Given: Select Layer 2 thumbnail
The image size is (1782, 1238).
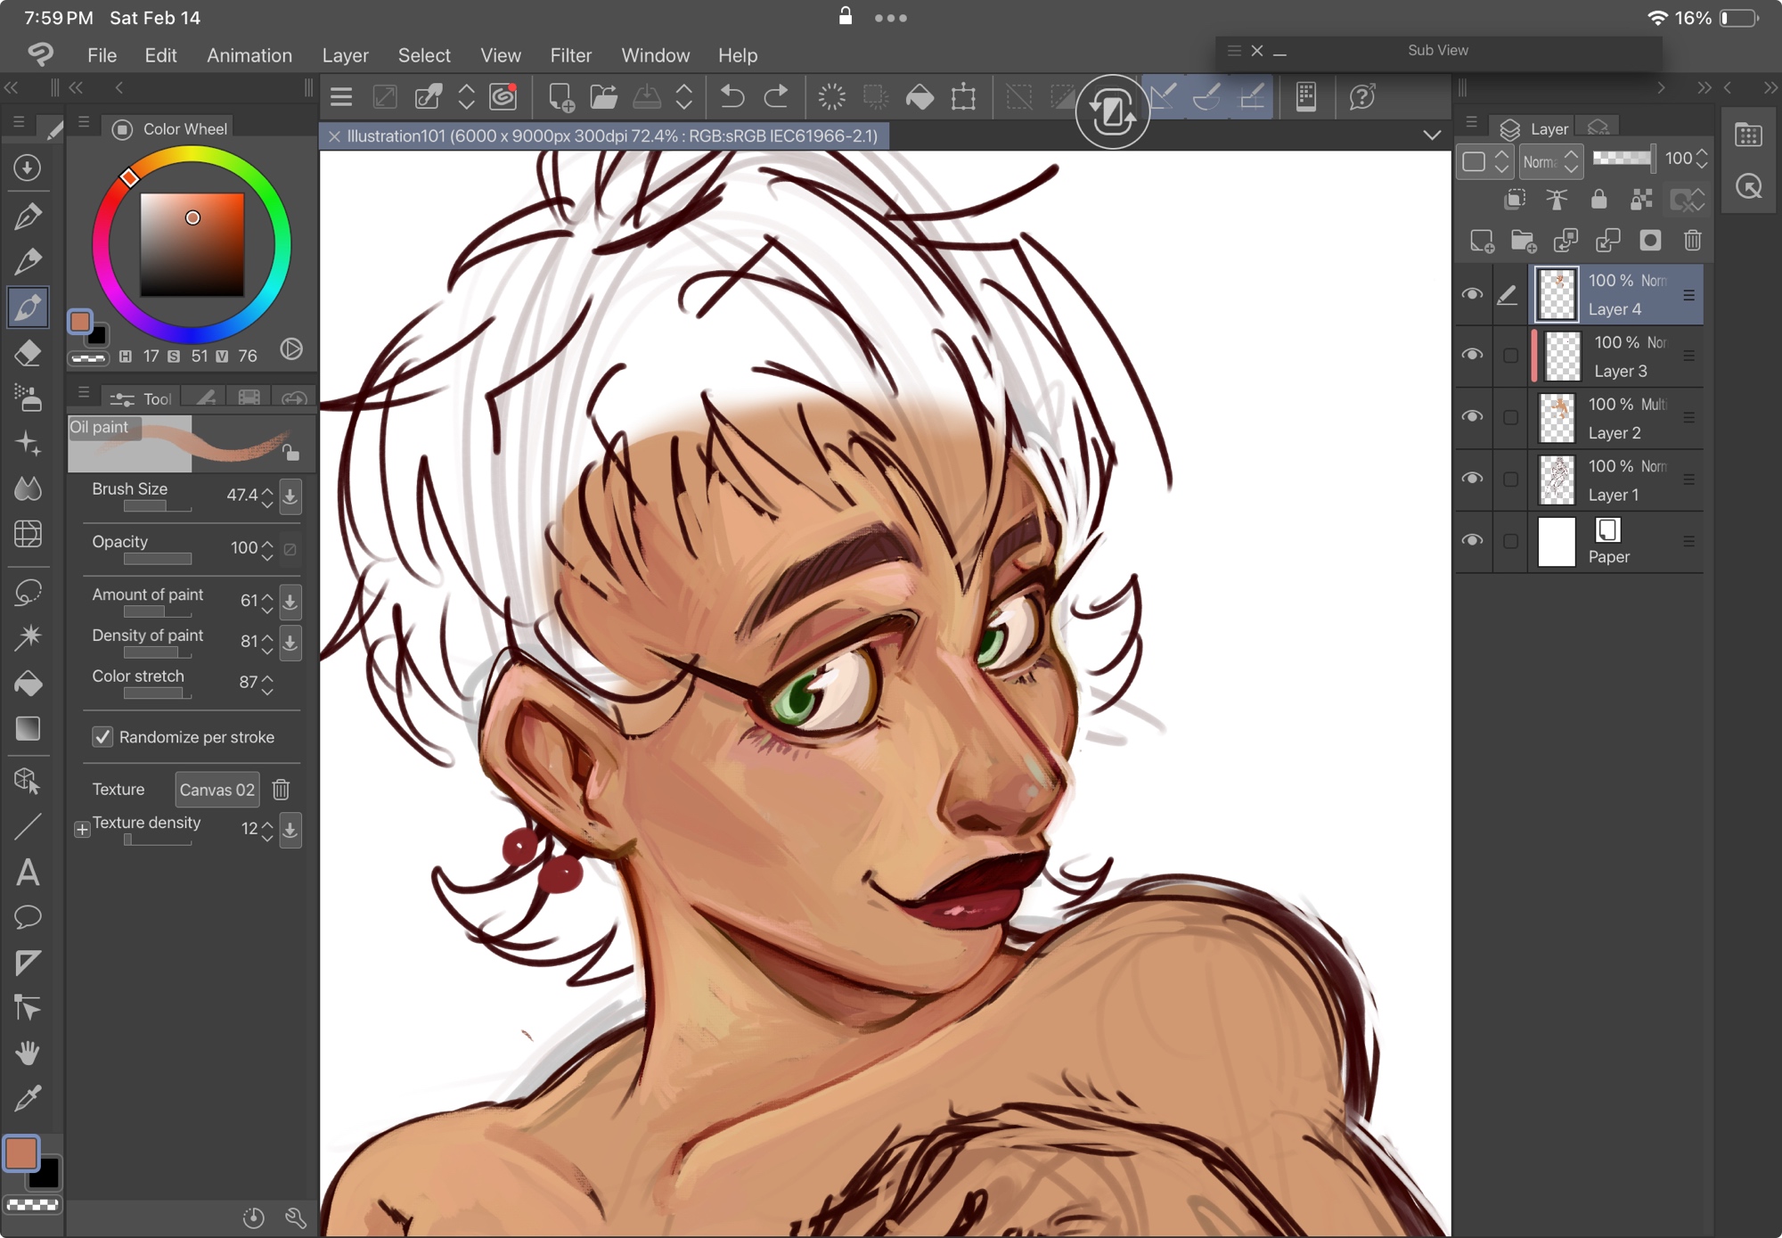Looking at the screenshot, I should (x=1557, y=418).
